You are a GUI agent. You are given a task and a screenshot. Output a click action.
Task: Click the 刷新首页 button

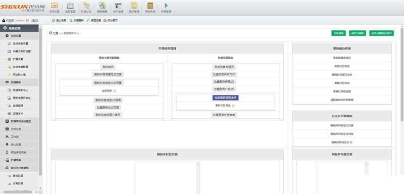(x=108, y=67)
